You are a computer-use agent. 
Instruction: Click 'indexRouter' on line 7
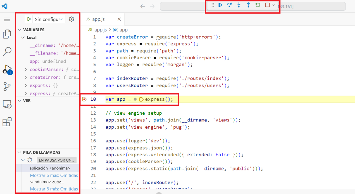click(133, 78)
